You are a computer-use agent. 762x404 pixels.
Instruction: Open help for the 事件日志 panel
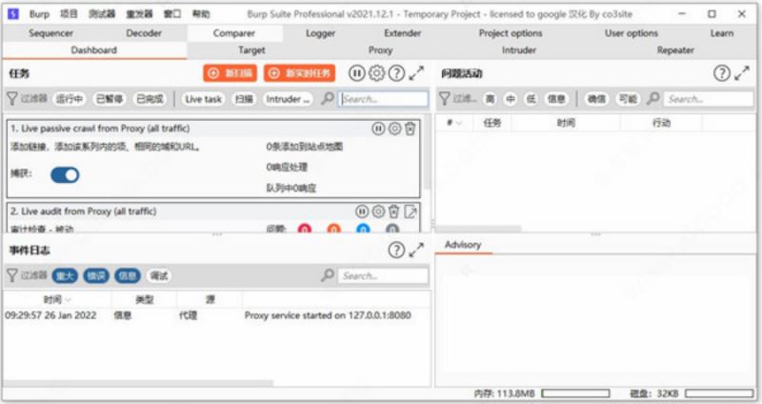click(x=396, y=250)
